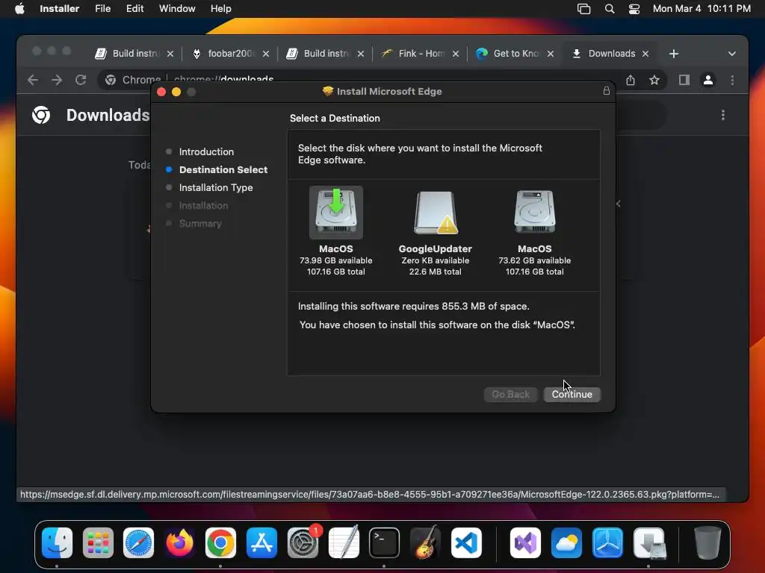Open Visual Studio purple icon in Dock
765x573 pixels.
click(x=525, y=542)
